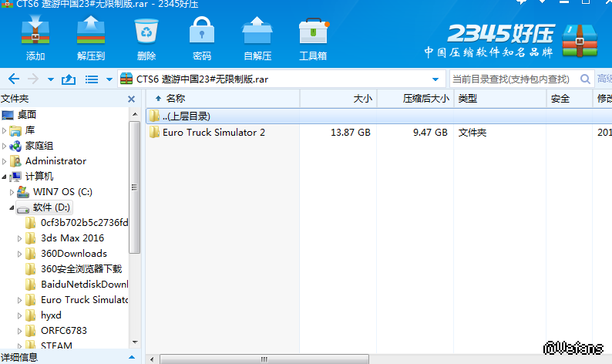Sort by the 名称 column header
The height and width of the screenshot is (364, 612).
coord(223,99)
